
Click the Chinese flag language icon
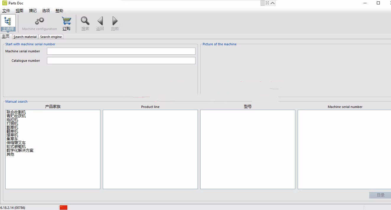point(63,207)
